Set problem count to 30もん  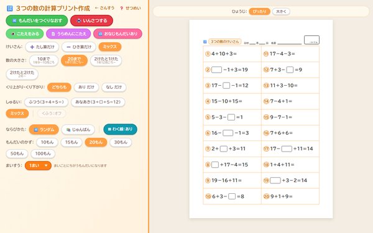[x=121, y=142]
